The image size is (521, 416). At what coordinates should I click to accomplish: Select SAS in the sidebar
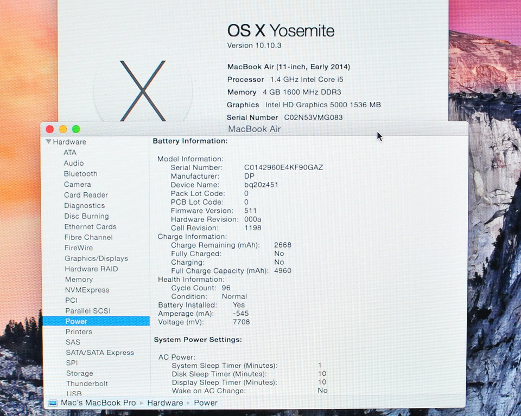tap(73, 342)
